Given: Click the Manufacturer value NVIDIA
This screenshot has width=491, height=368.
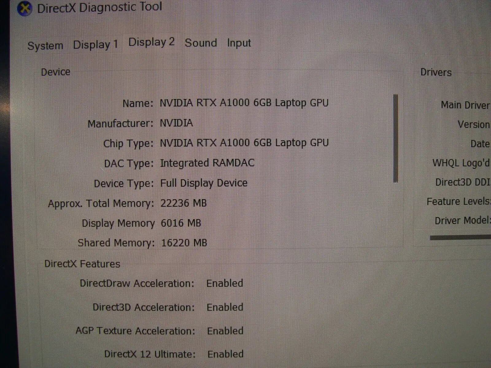Looking at the screenshot, I should pos(176,123).
